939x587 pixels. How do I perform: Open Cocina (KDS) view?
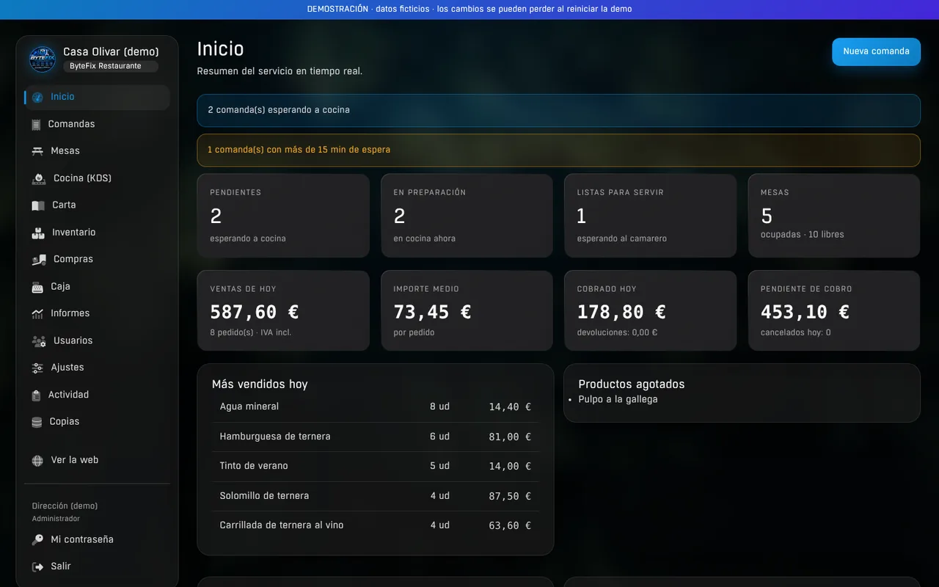(97, 178)
